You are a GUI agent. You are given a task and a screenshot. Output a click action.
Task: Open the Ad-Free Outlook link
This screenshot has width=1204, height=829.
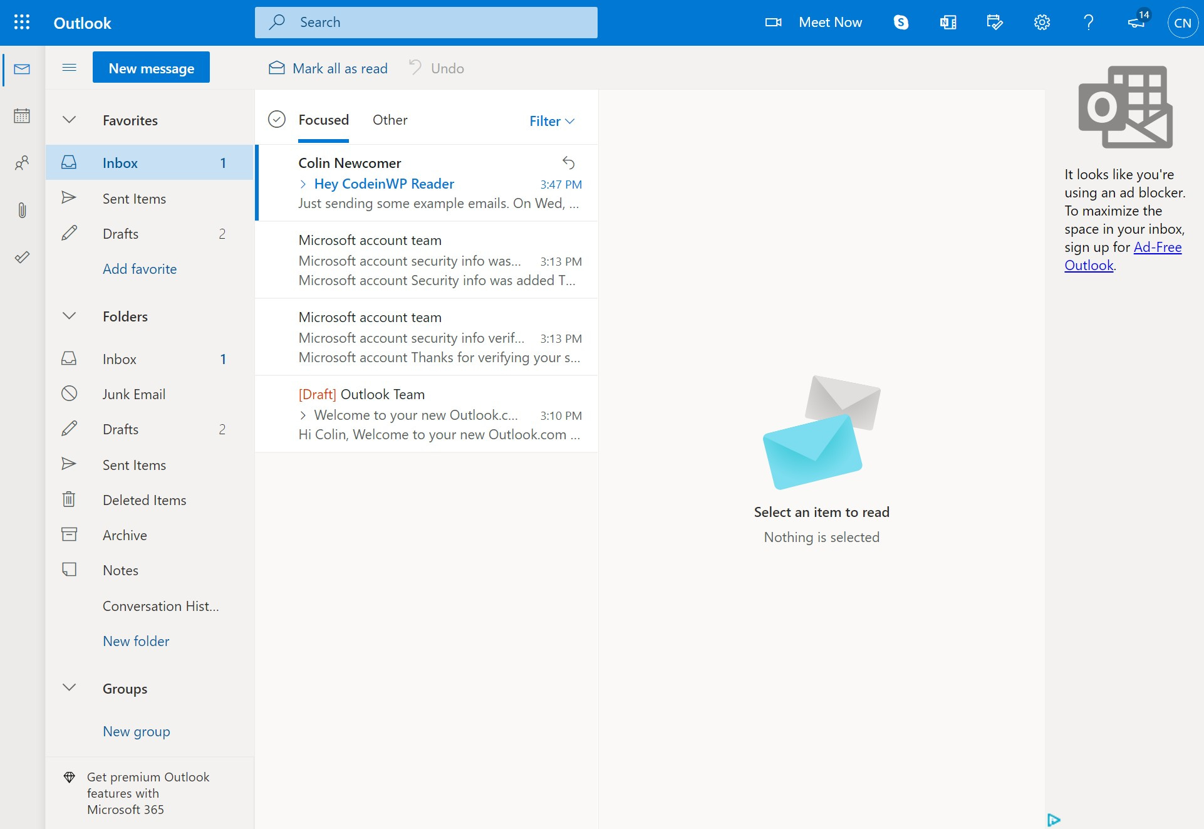pyautogui.click(x=1158, y=248)
